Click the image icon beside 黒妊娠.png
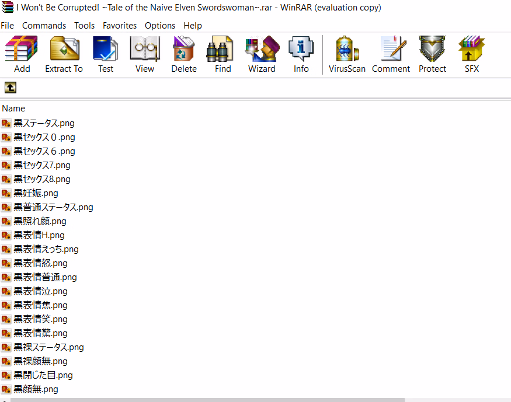Image resolution: width=511 pixels, height=402 pixels. click(6, 193)
